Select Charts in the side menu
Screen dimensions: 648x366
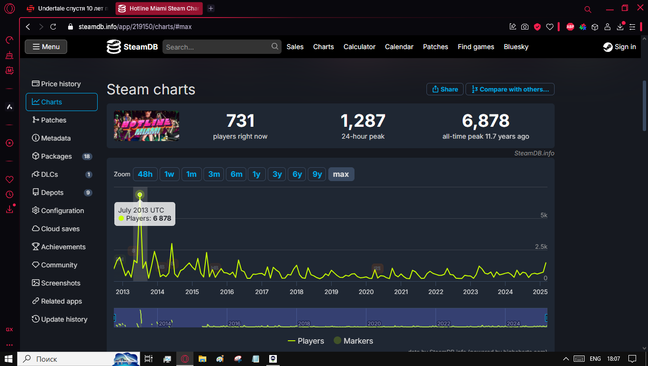click(61, 102)
